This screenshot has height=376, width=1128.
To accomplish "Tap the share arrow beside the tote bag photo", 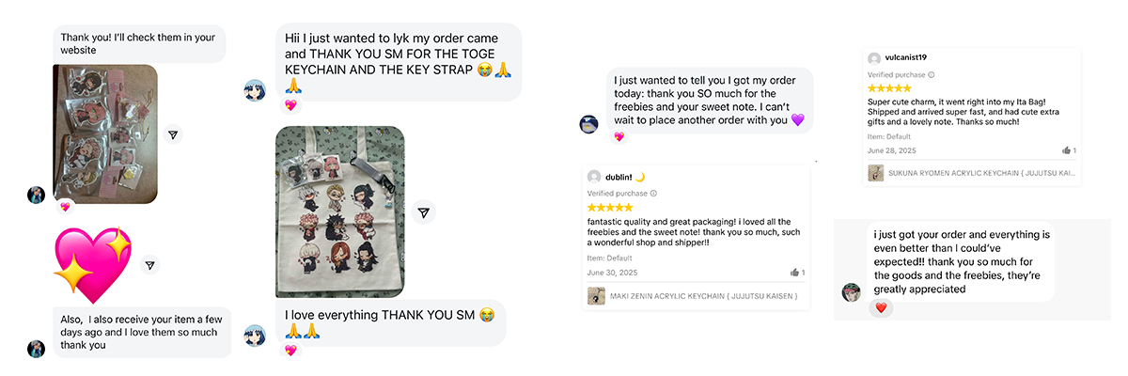I will [424, 213].
